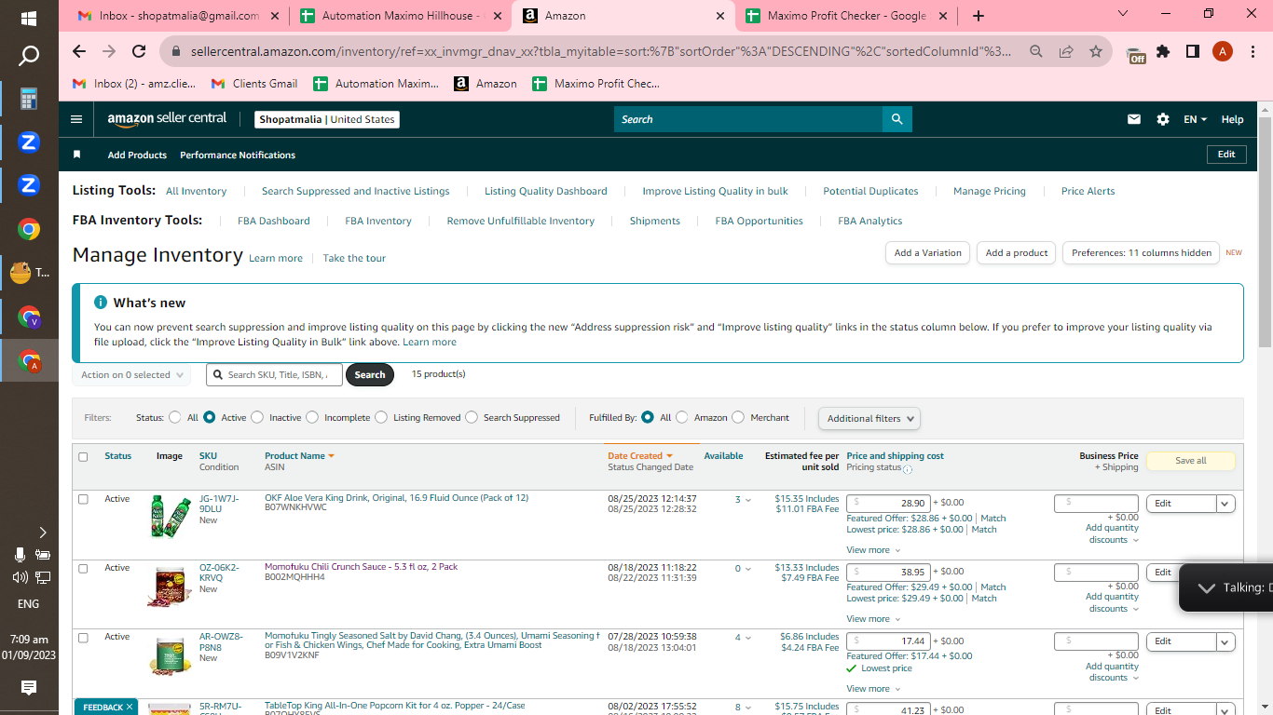Open the OKF Aloe Vera drink thumbnail

coord(171,516)
